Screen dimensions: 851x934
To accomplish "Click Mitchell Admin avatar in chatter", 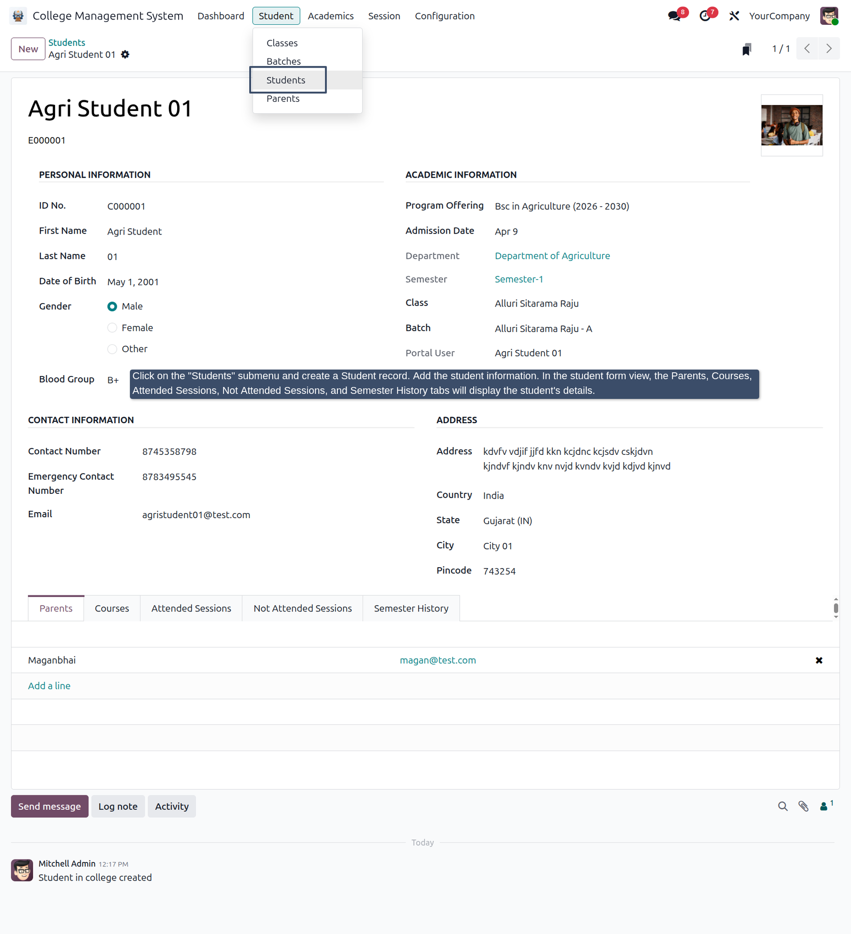I will point(22,870).
